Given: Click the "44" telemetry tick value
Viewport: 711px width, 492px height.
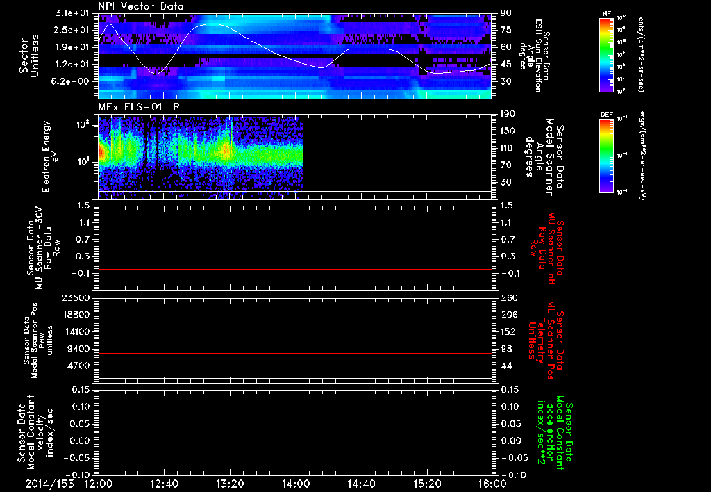Looking at the screenshot, I should pos(506,366).
